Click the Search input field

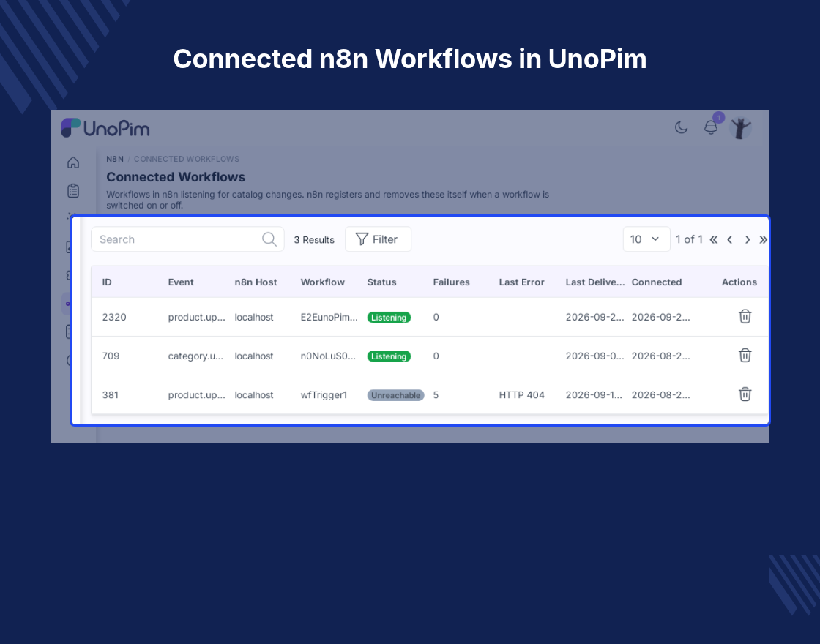(187, 239)
